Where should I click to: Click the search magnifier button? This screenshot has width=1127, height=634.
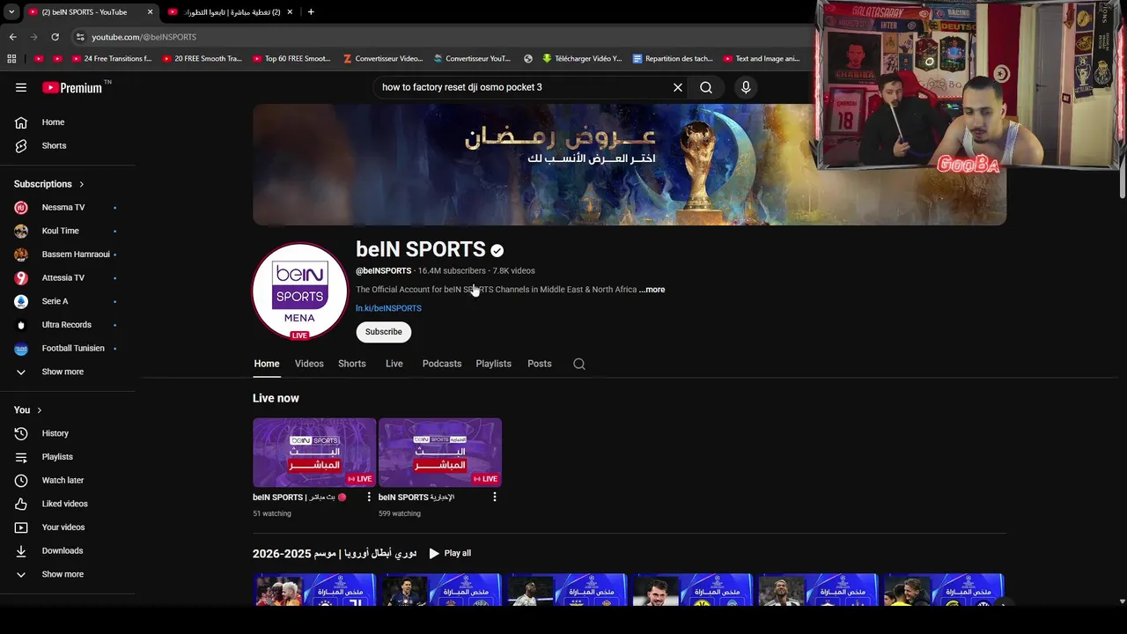point(706,87)
